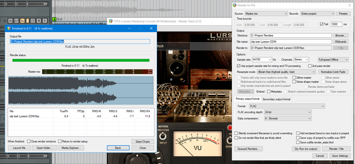Check the Dither master option
355x164 pixels.
click(294, 78)
